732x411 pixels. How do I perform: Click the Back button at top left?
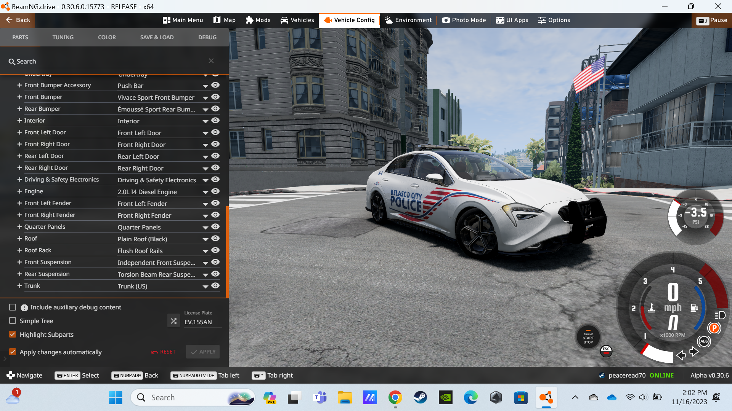(x=18, y=20)
